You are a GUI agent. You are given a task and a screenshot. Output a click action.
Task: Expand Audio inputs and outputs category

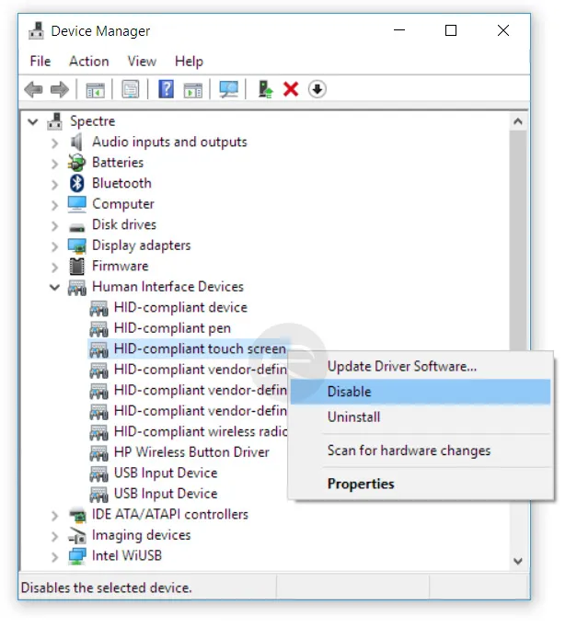tap(55, 142)
